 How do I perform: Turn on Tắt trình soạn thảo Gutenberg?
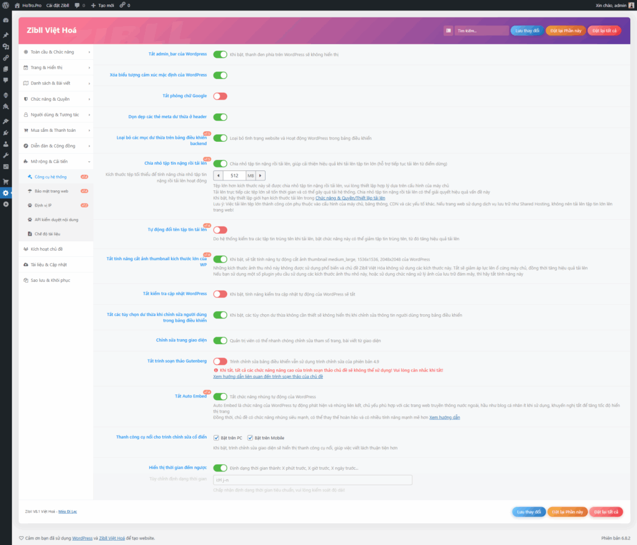pyautogui.click(x=220, y=361)
